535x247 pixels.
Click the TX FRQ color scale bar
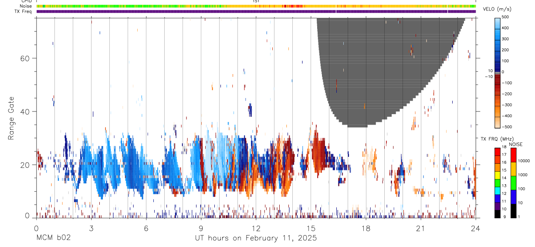click(x=498, y=183)
